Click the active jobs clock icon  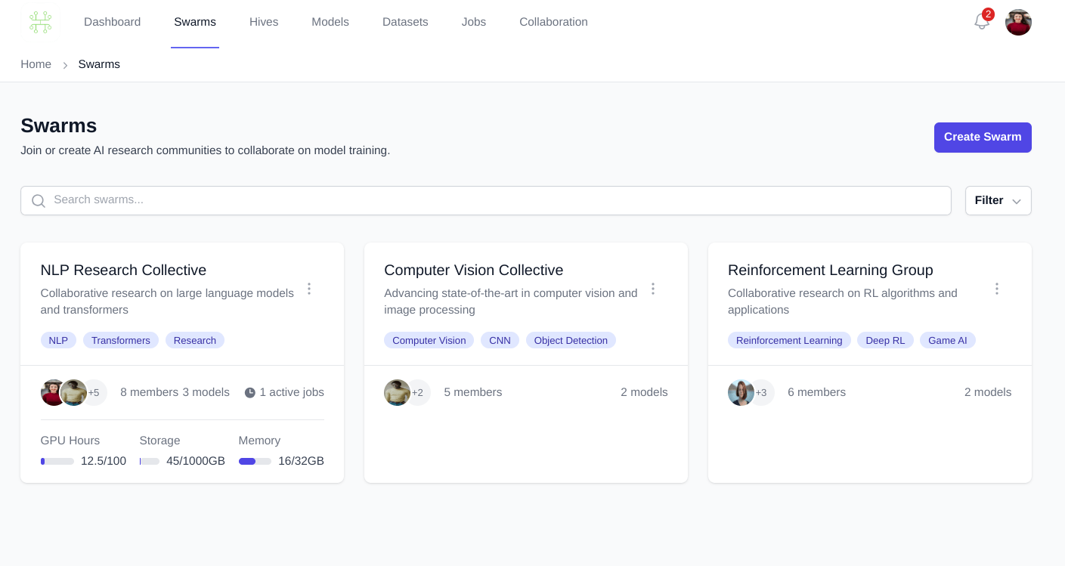coord(250,393)
